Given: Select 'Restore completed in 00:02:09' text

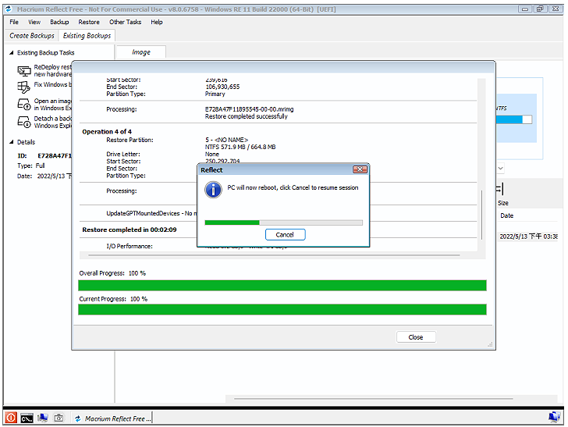Looking at the screenshot, I should 130,230.
